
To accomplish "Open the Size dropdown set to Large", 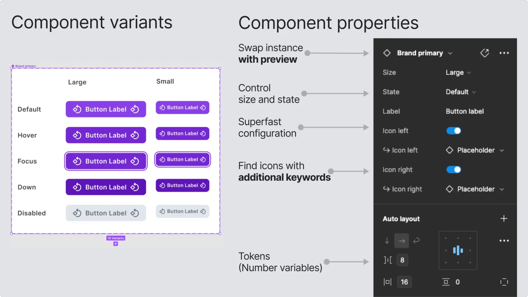I will point(458,73).
